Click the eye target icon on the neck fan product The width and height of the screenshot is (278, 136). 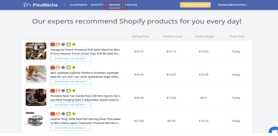point(63,90)
